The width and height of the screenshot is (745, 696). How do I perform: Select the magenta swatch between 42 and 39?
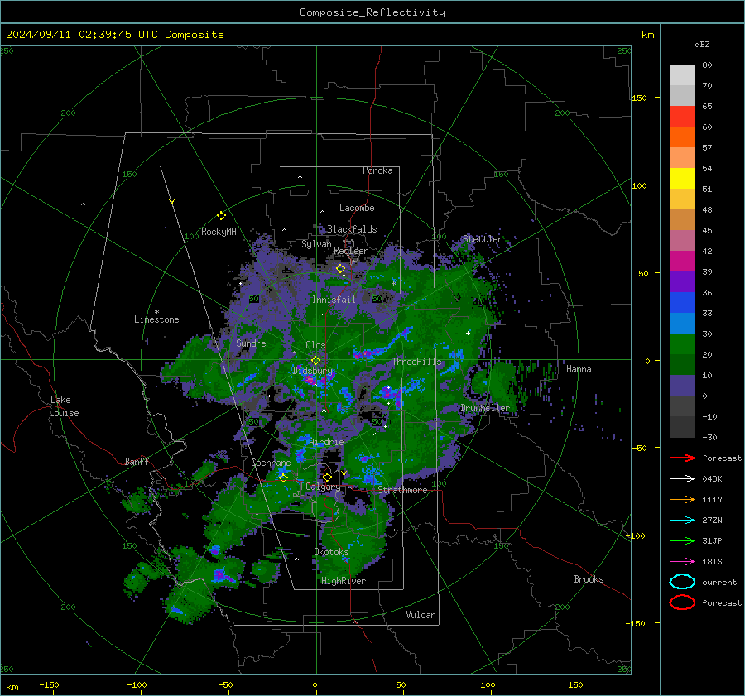[x=682, y=262]
